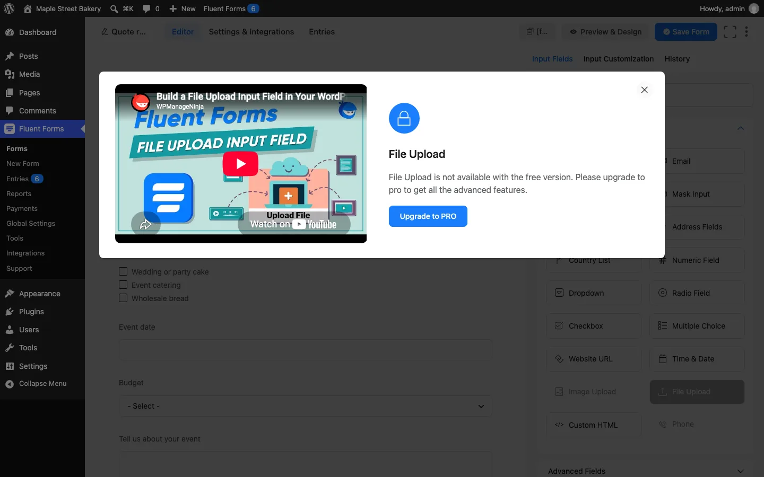The width and height of the screenshot is (764, 477).
Task: Open the form Entries tab
Action: point(322,32)
